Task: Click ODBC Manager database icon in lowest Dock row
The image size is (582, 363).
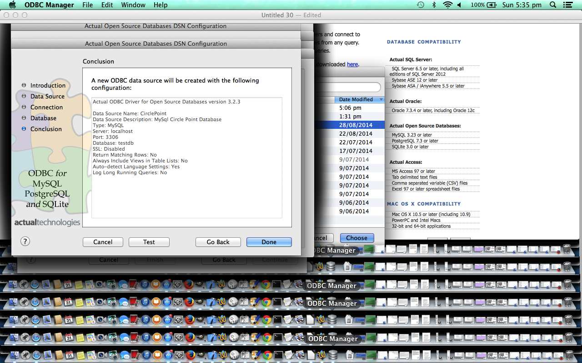Action: (333, 355)
